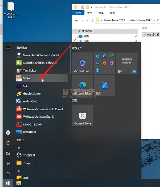
Task: Open Settings gear in the Start sidebar
Action: coord(8,163)
